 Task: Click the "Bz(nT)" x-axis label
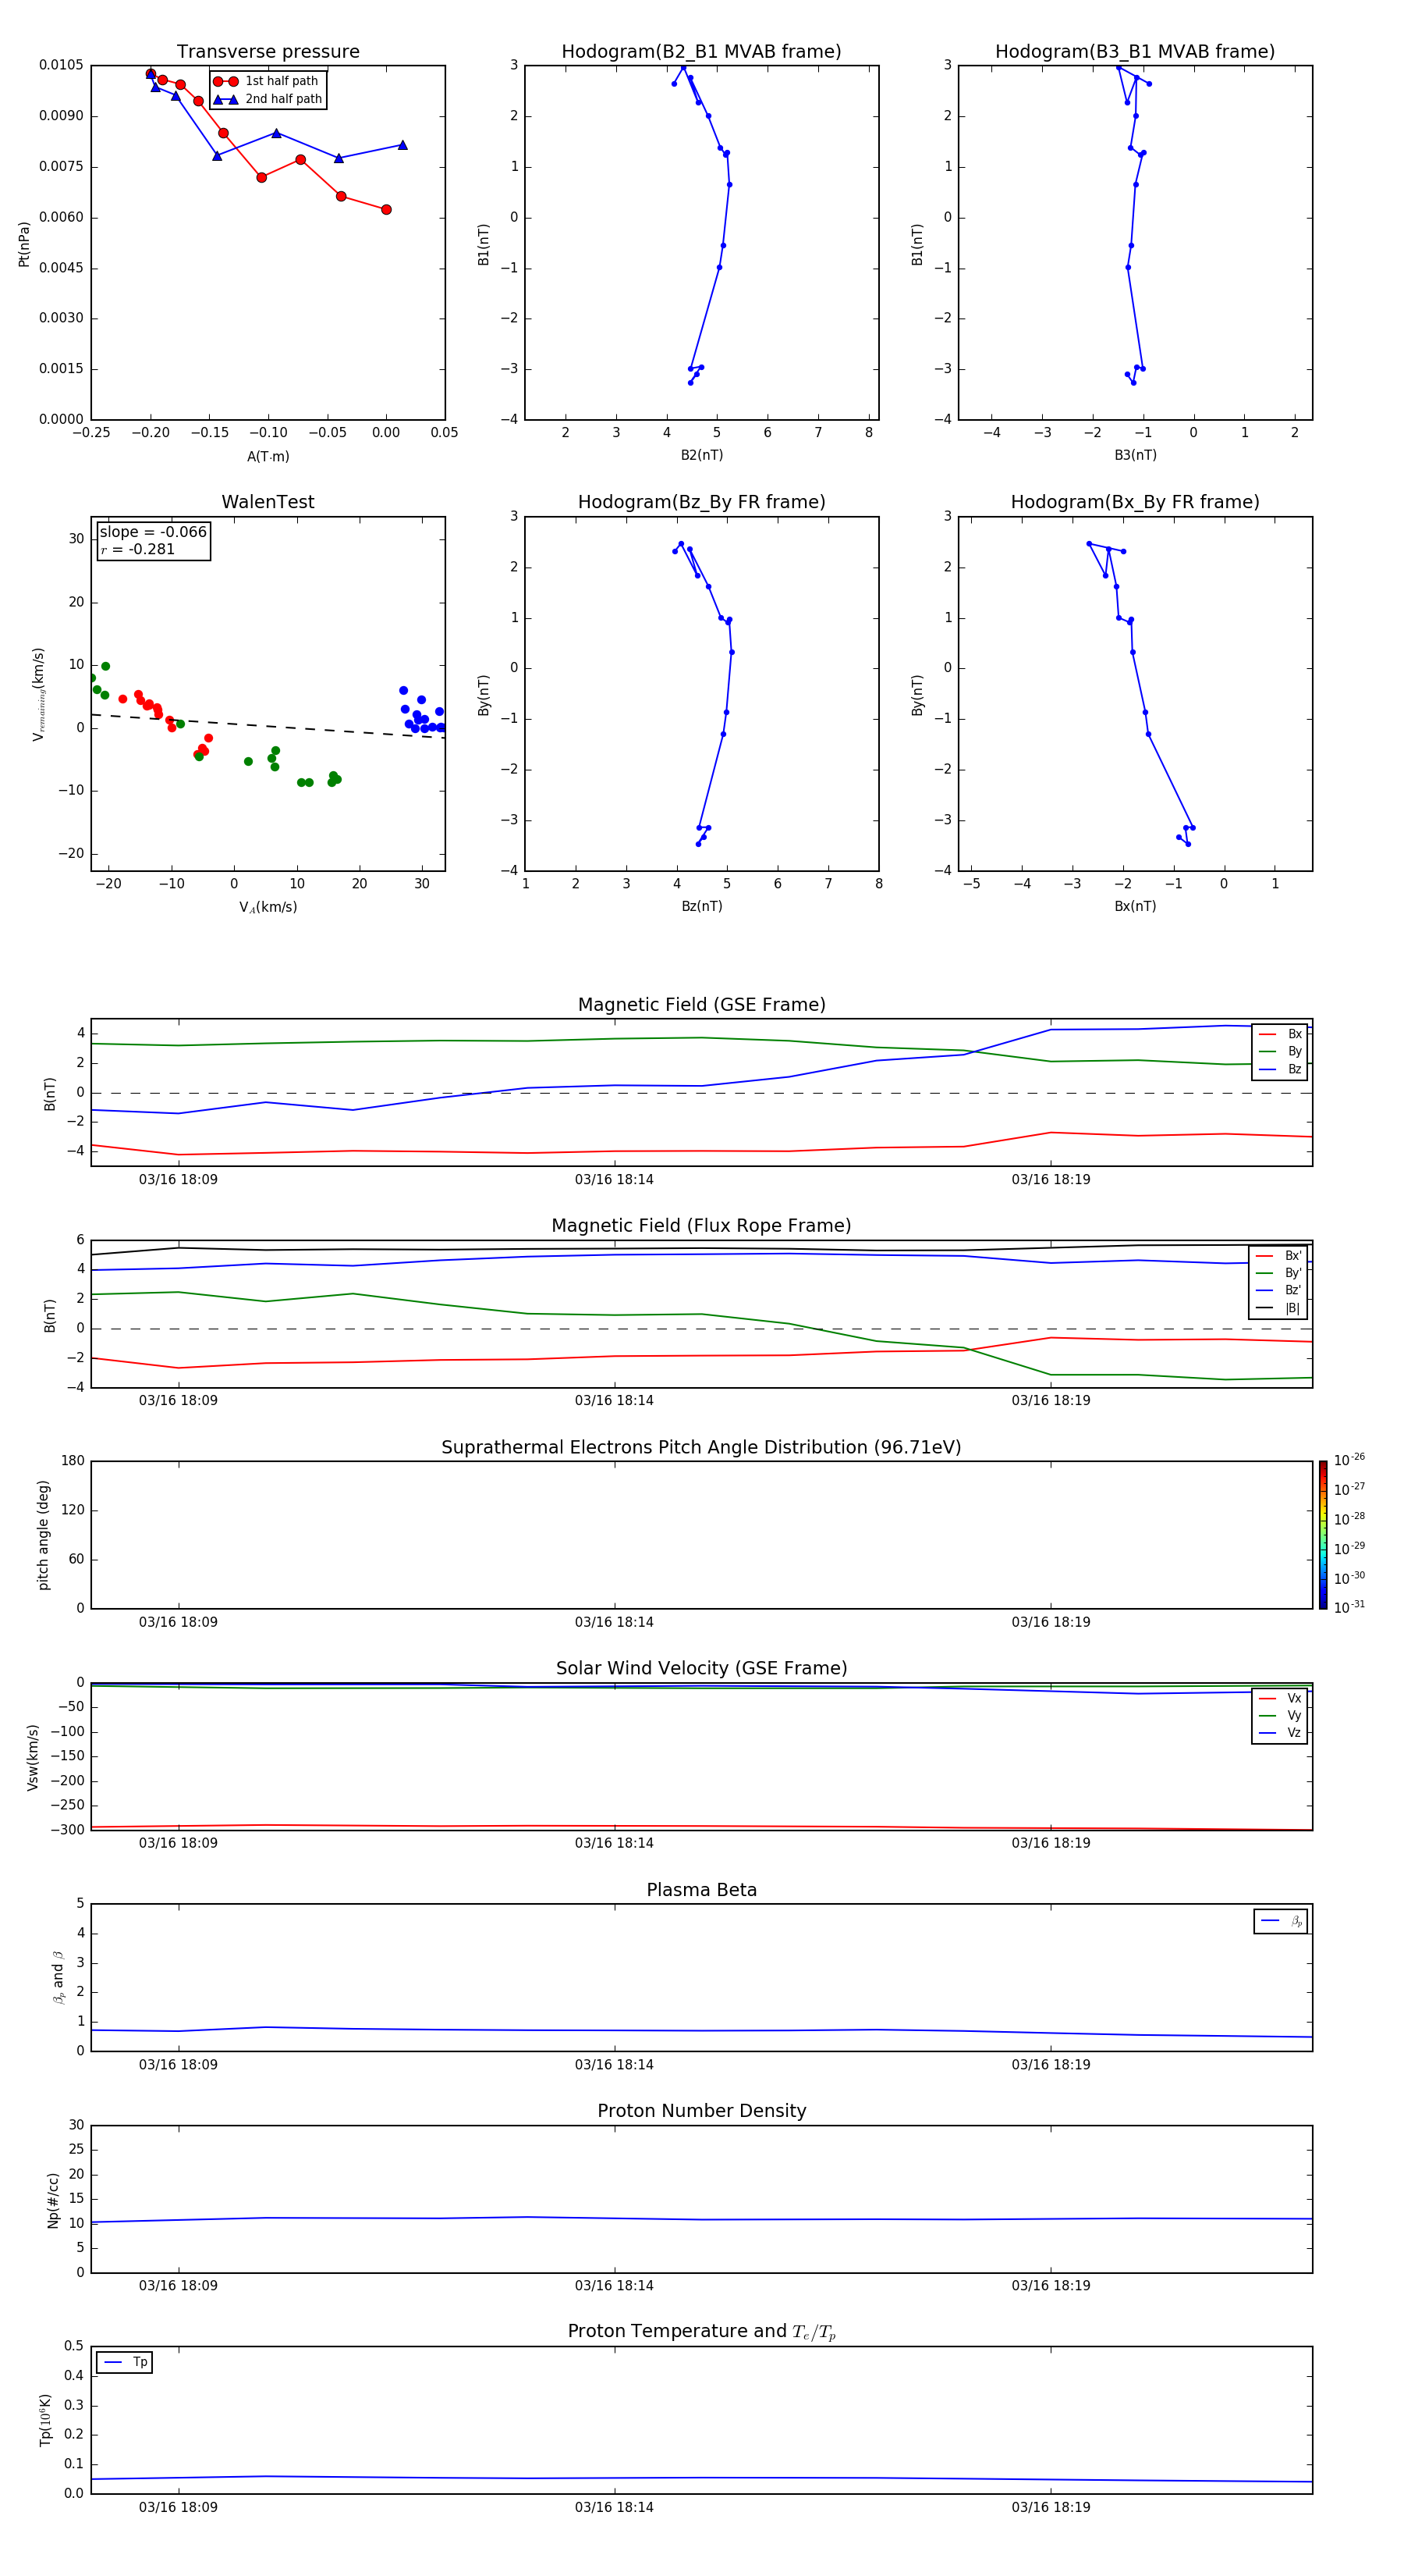[701, 906]
